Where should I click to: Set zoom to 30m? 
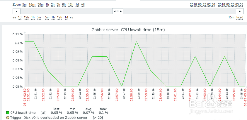pos(40,4)
